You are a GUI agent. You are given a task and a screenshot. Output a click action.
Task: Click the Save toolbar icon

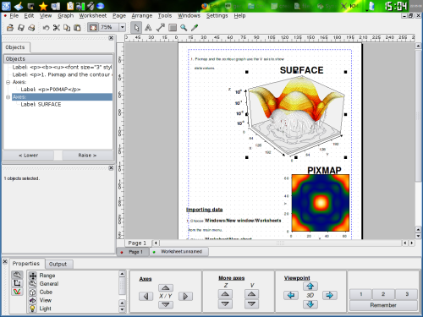tap(21, 28)
